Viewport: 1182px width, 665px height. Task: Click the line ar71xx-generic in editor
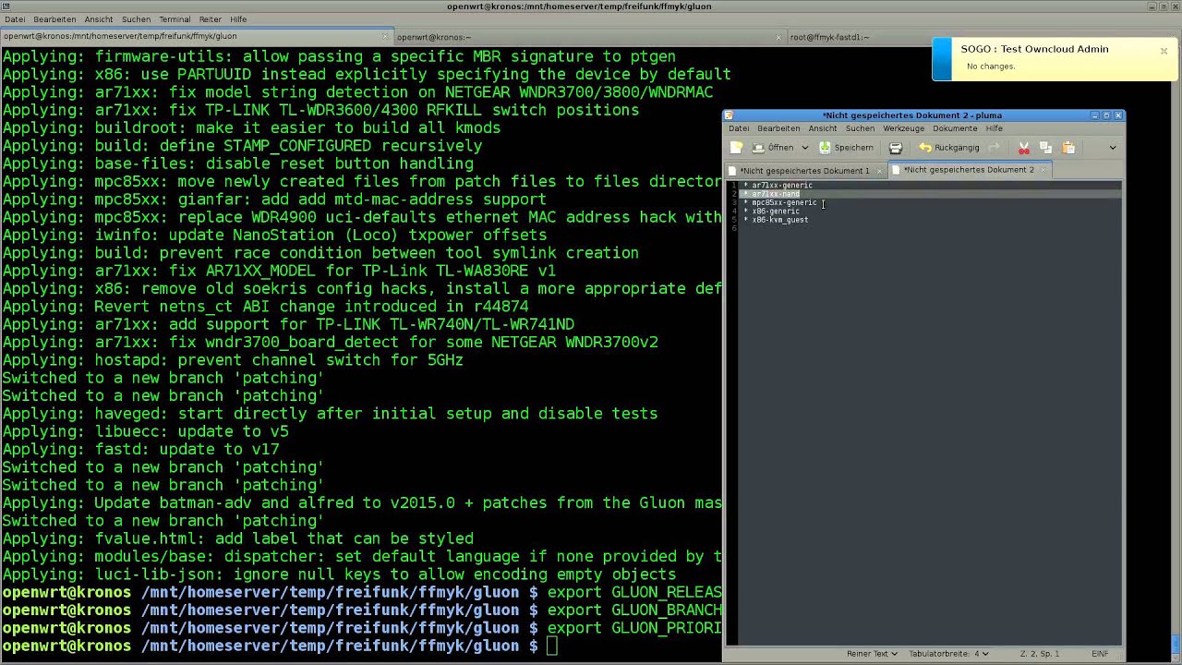782,186
